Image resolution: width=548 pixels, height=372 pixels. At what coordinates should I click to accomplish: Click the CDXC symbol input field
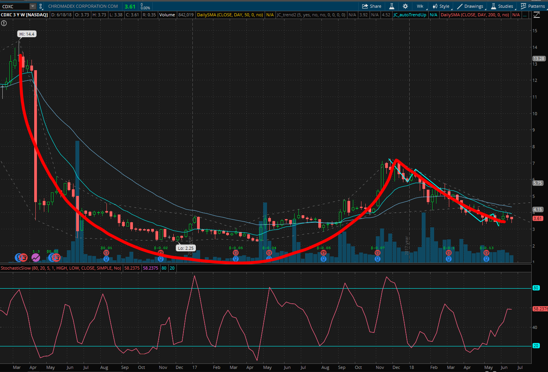[x=15, y=6]
